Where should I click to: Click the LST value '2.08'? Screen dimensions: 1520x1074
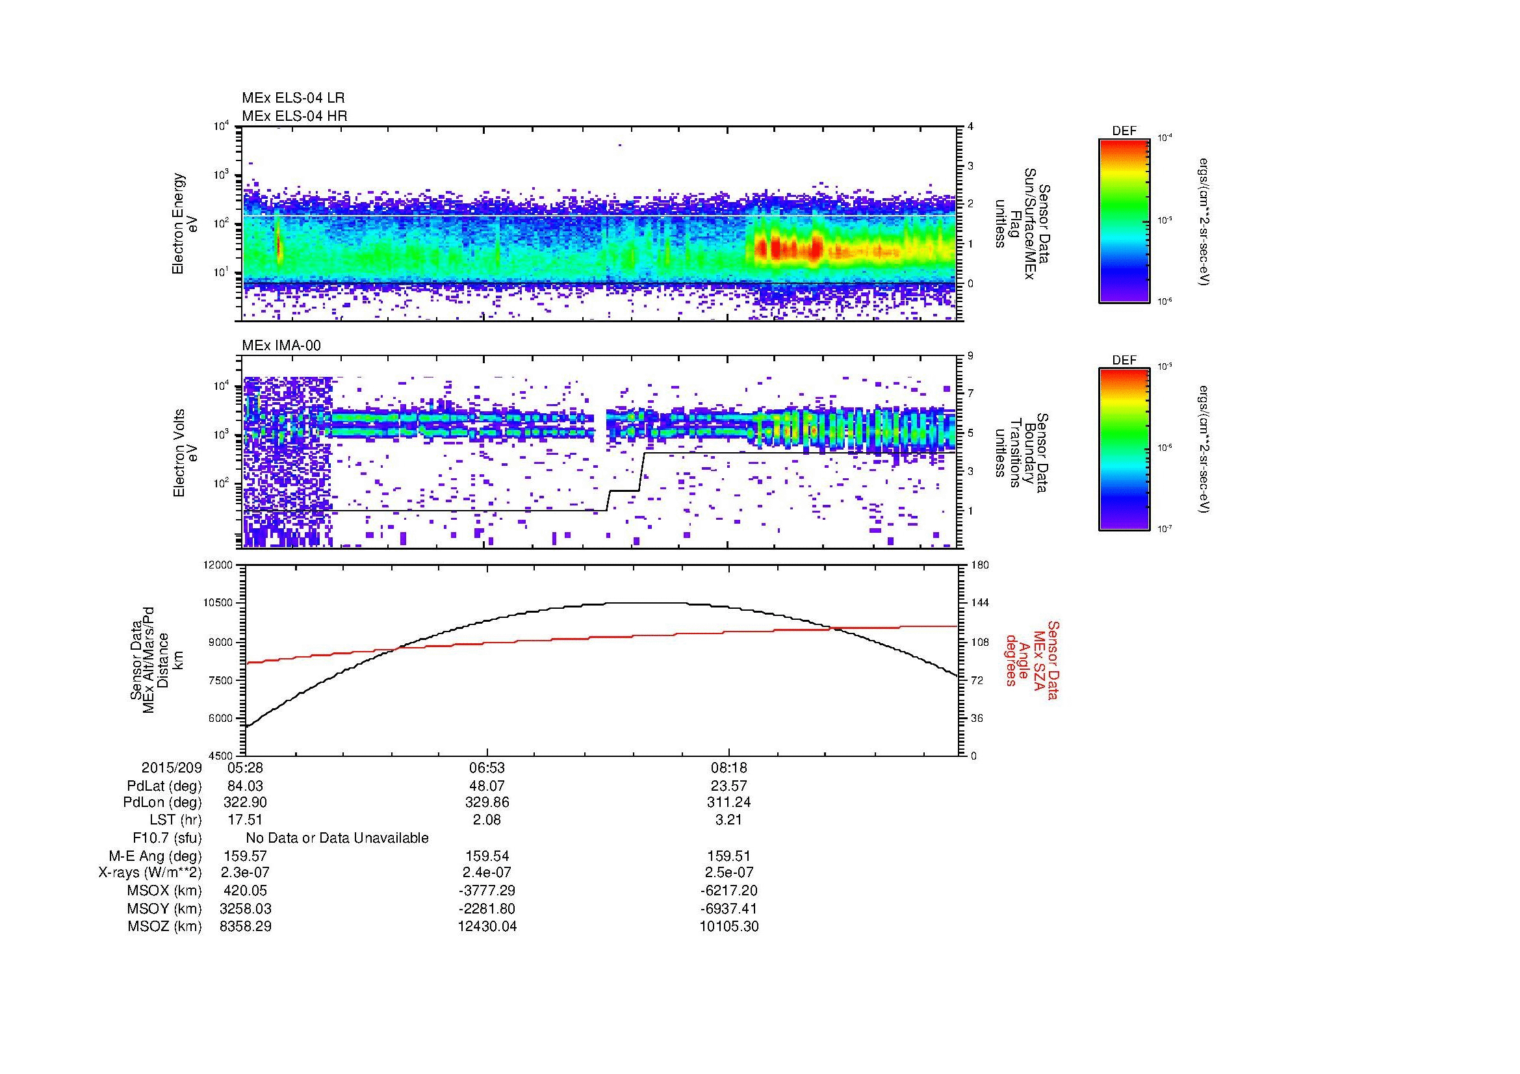coord(487,820)
